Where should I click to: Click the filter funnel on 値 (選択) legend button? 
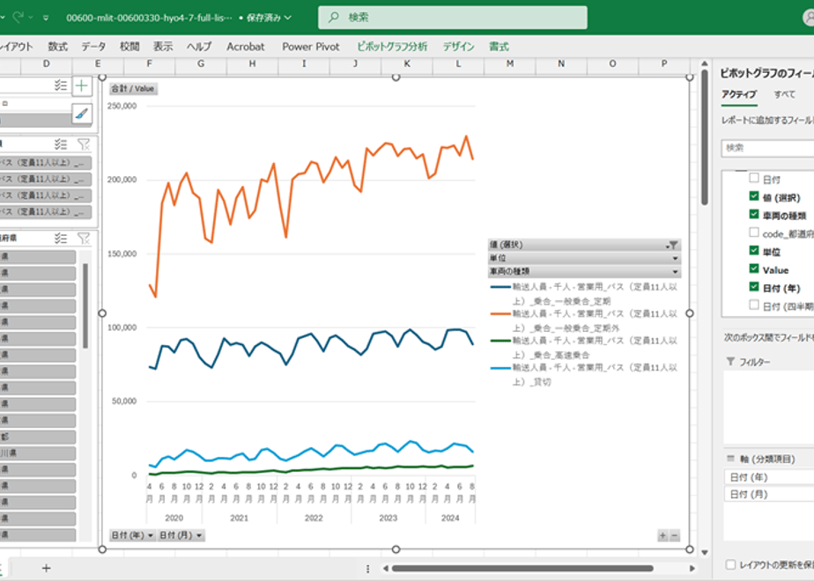point(672,245)
